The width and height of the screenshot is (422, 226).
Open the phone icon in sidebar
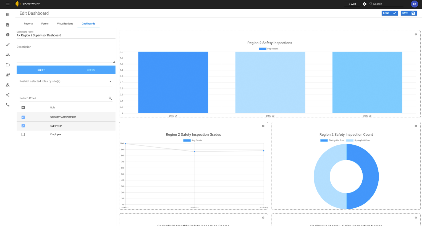(7, 105)
